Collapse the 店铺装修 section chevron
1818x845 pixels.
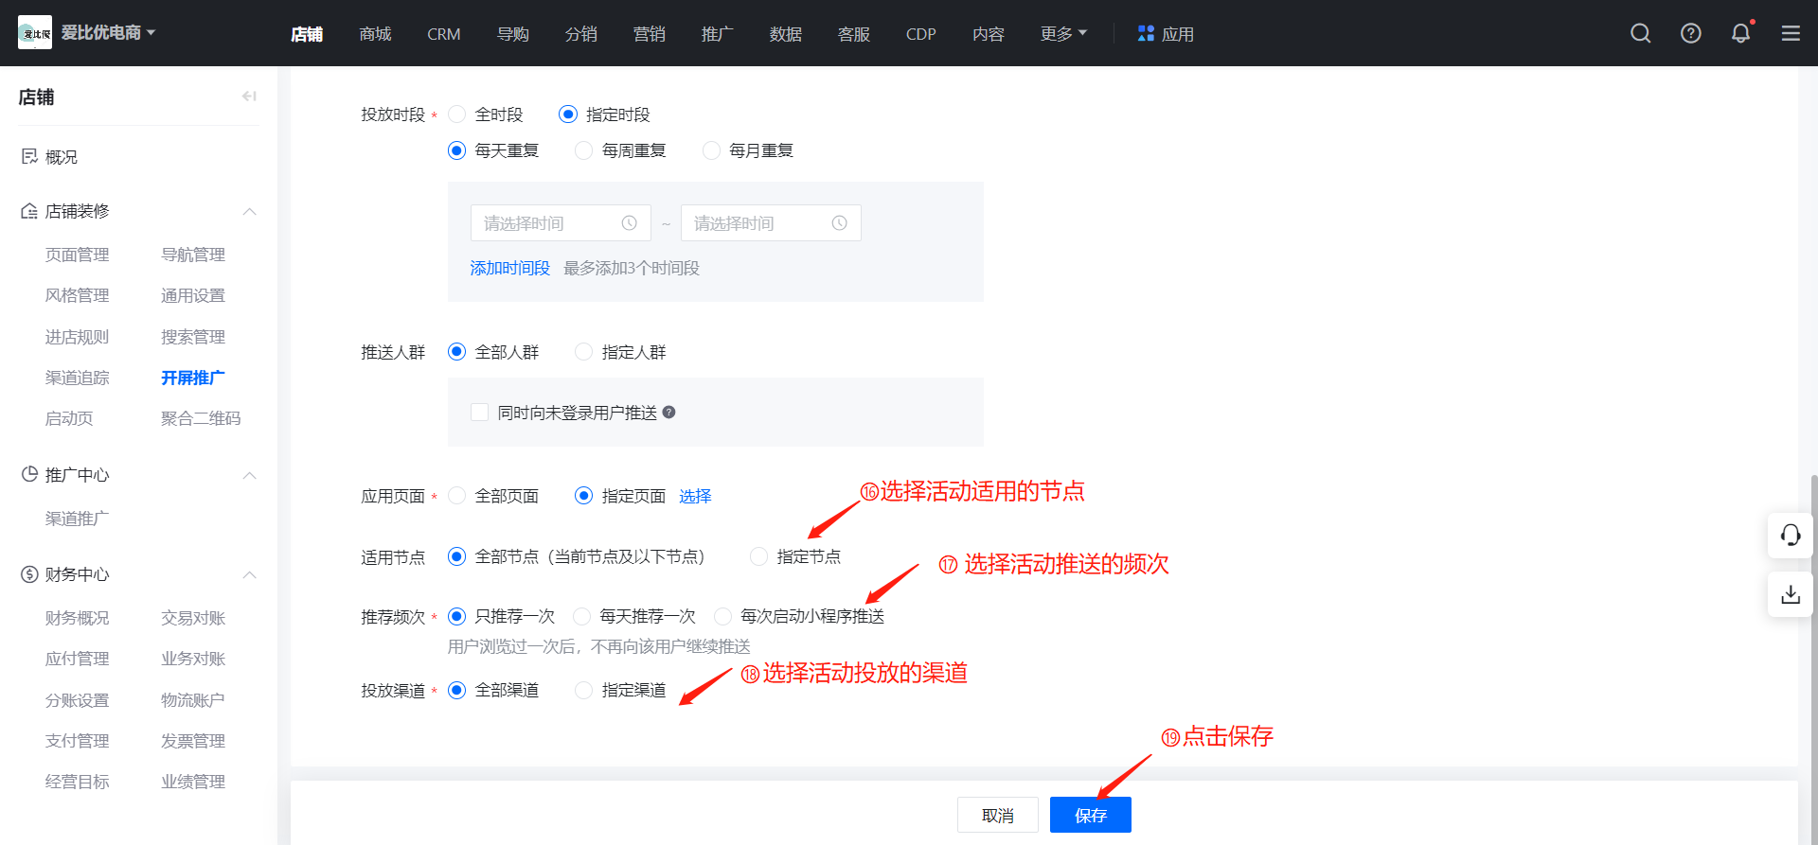pyautogui.click(x=249, y=211)
